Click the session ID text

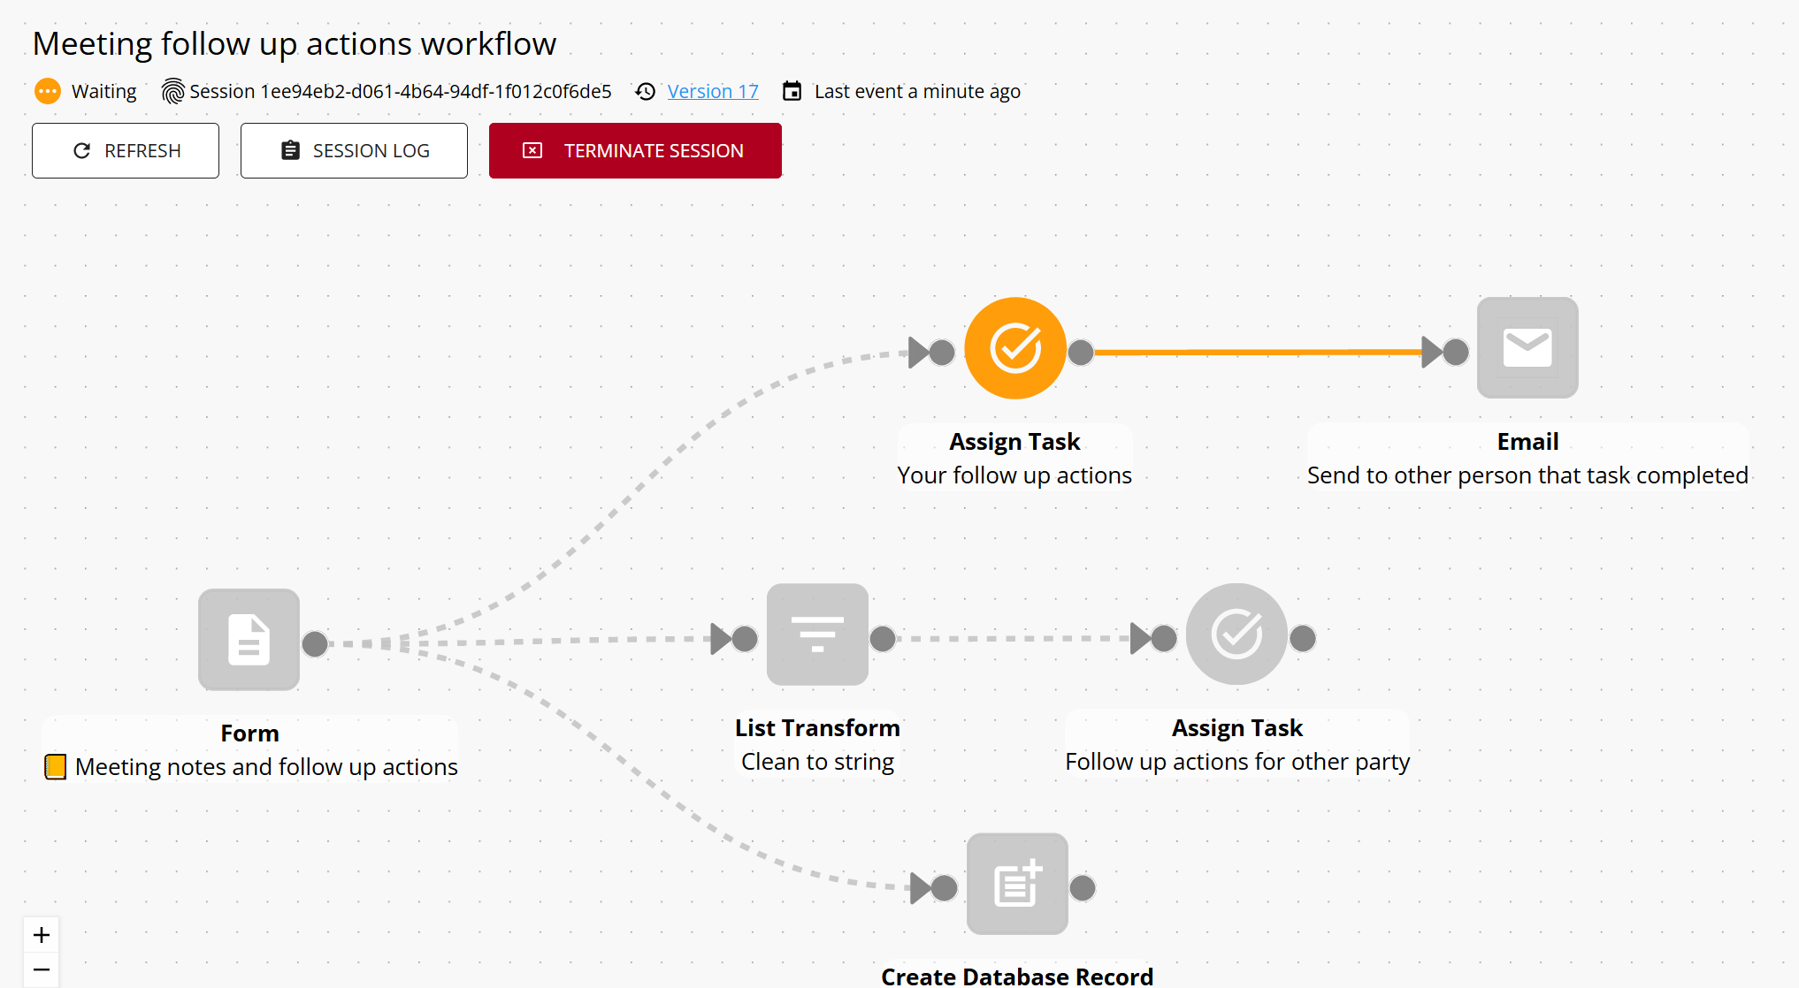400,91
